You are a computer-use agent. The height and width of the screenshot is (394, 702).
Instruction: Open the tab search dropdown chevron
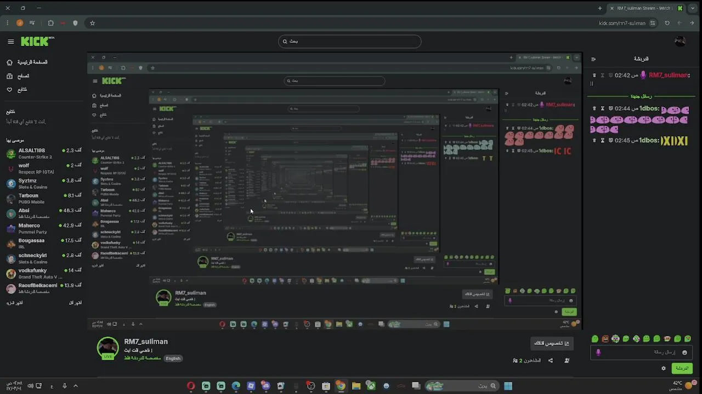694,8
